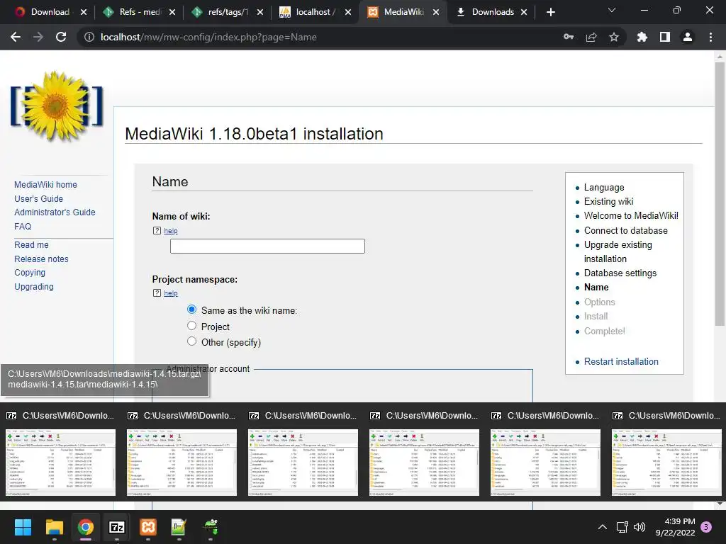
Task: Click 7-Zip icon in the taskbar
Action: click(x=117, y=527)
